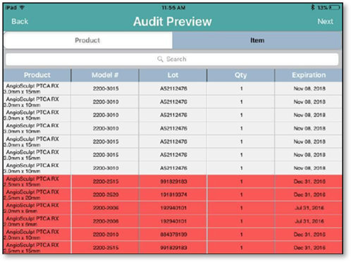Click the Wi-Fi status icon
The width and height of the screenshot is (351, 262).
pyautogui.click(x=22, y=8)
